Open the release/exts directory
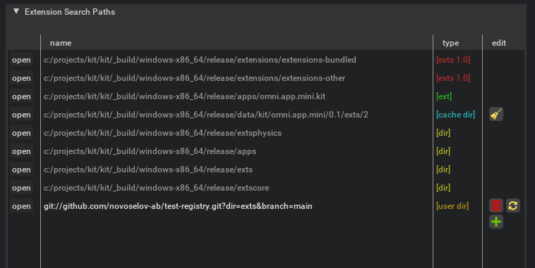535x268 pixels. pyautogui.click(x=21, y=170)
